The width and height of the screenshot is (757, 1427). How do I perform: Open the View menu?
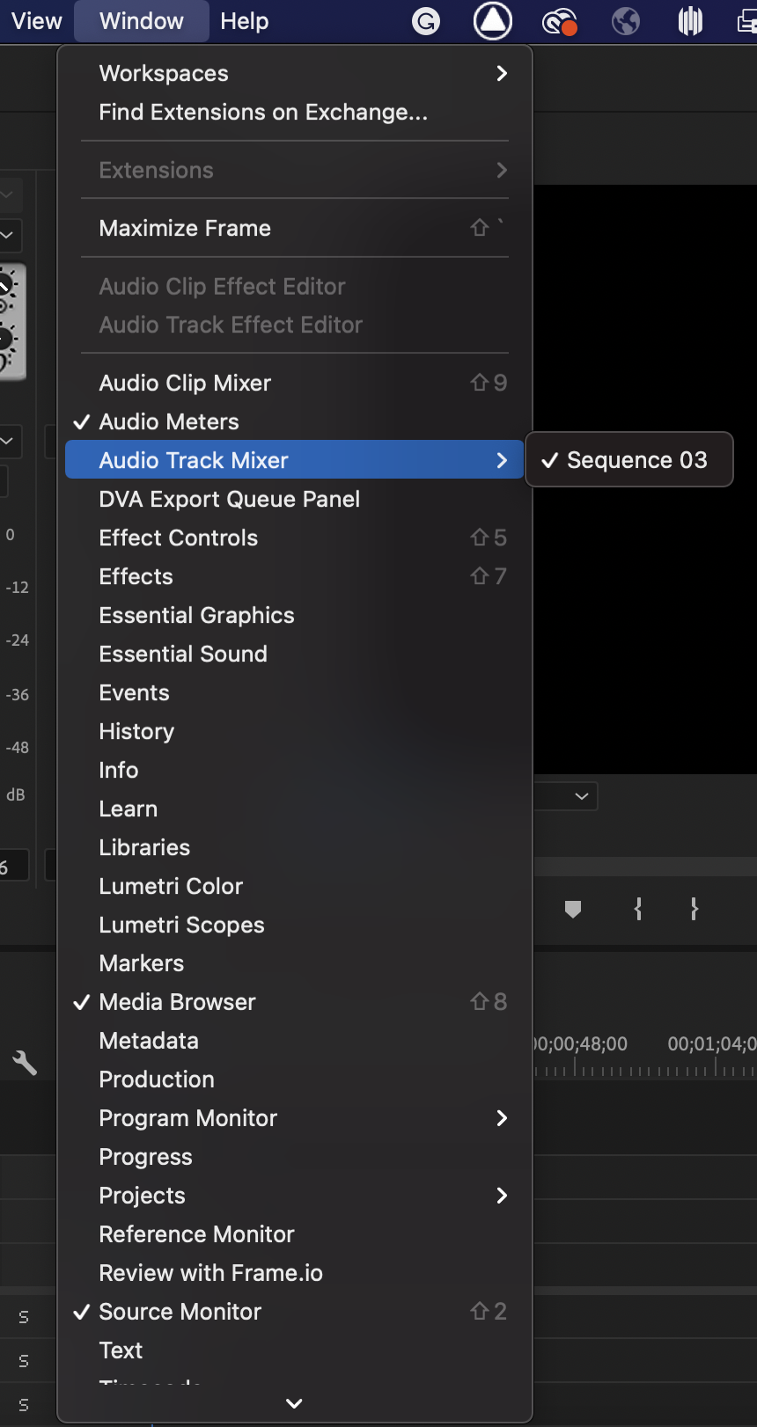pyautogui.click(x=37, y=21)
